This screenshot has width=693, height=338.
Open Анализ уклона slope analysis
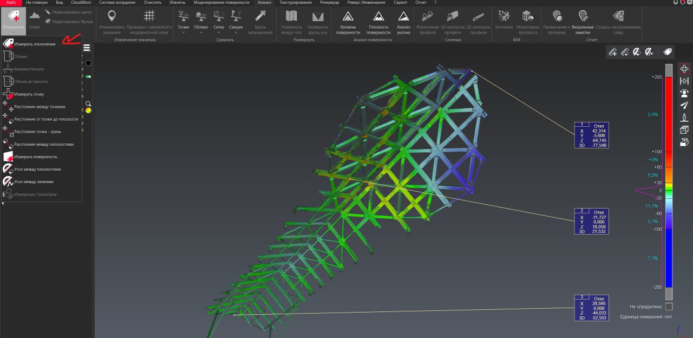click(403, 21)
